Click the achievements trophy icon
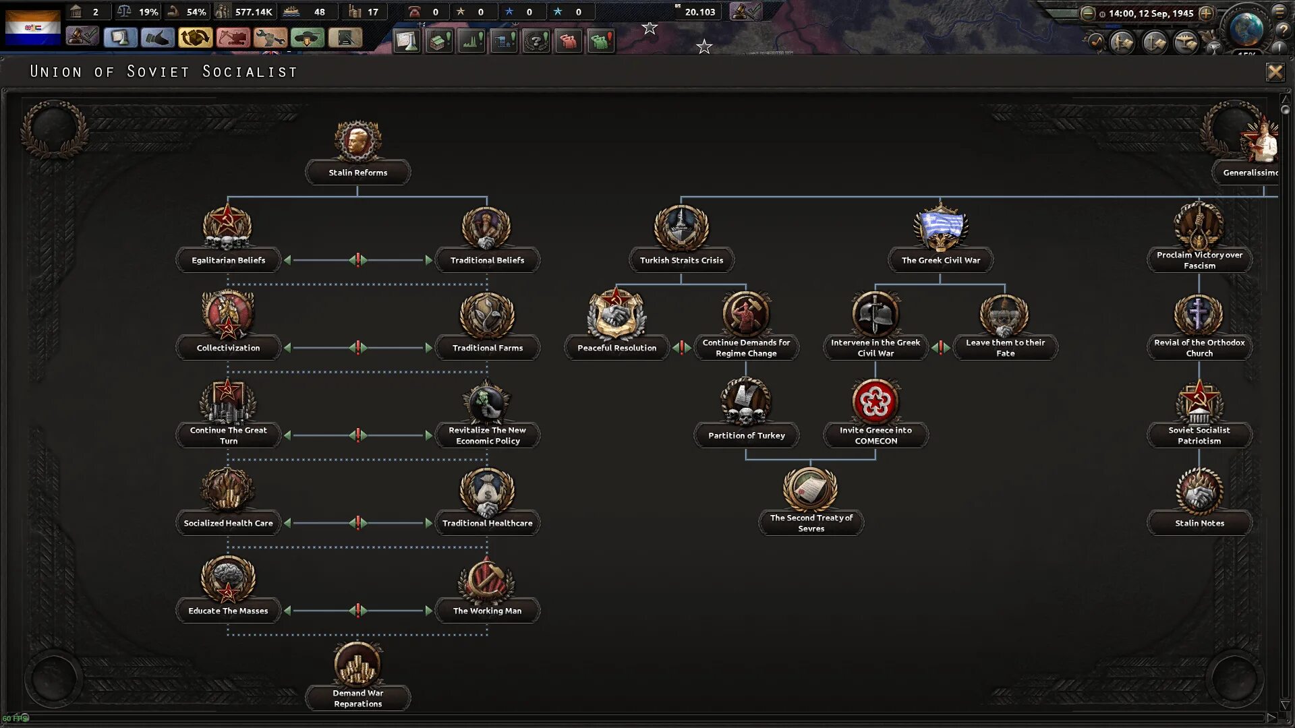 [x=1214, y=49]
